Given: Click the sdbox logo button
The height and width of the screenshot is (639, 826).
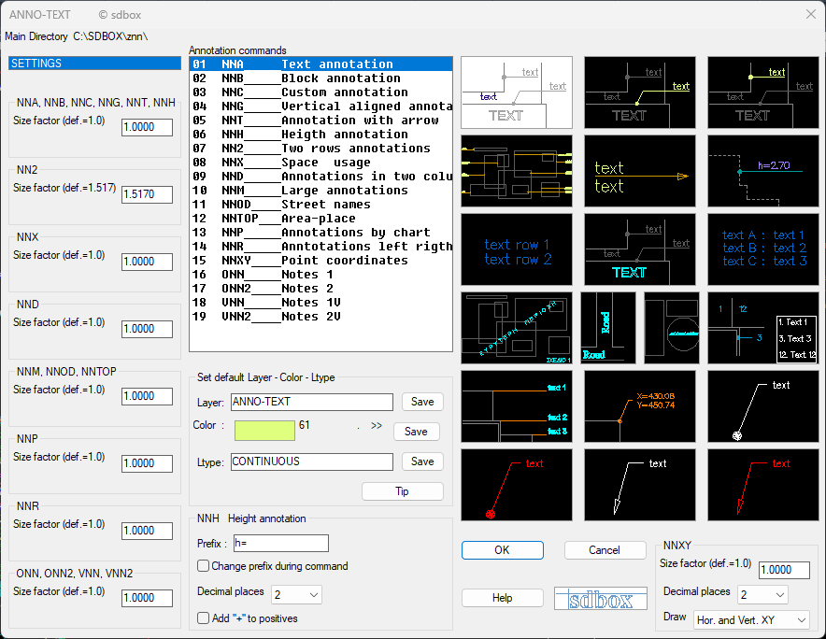Looking at the screenshot, I should point(601,599).
